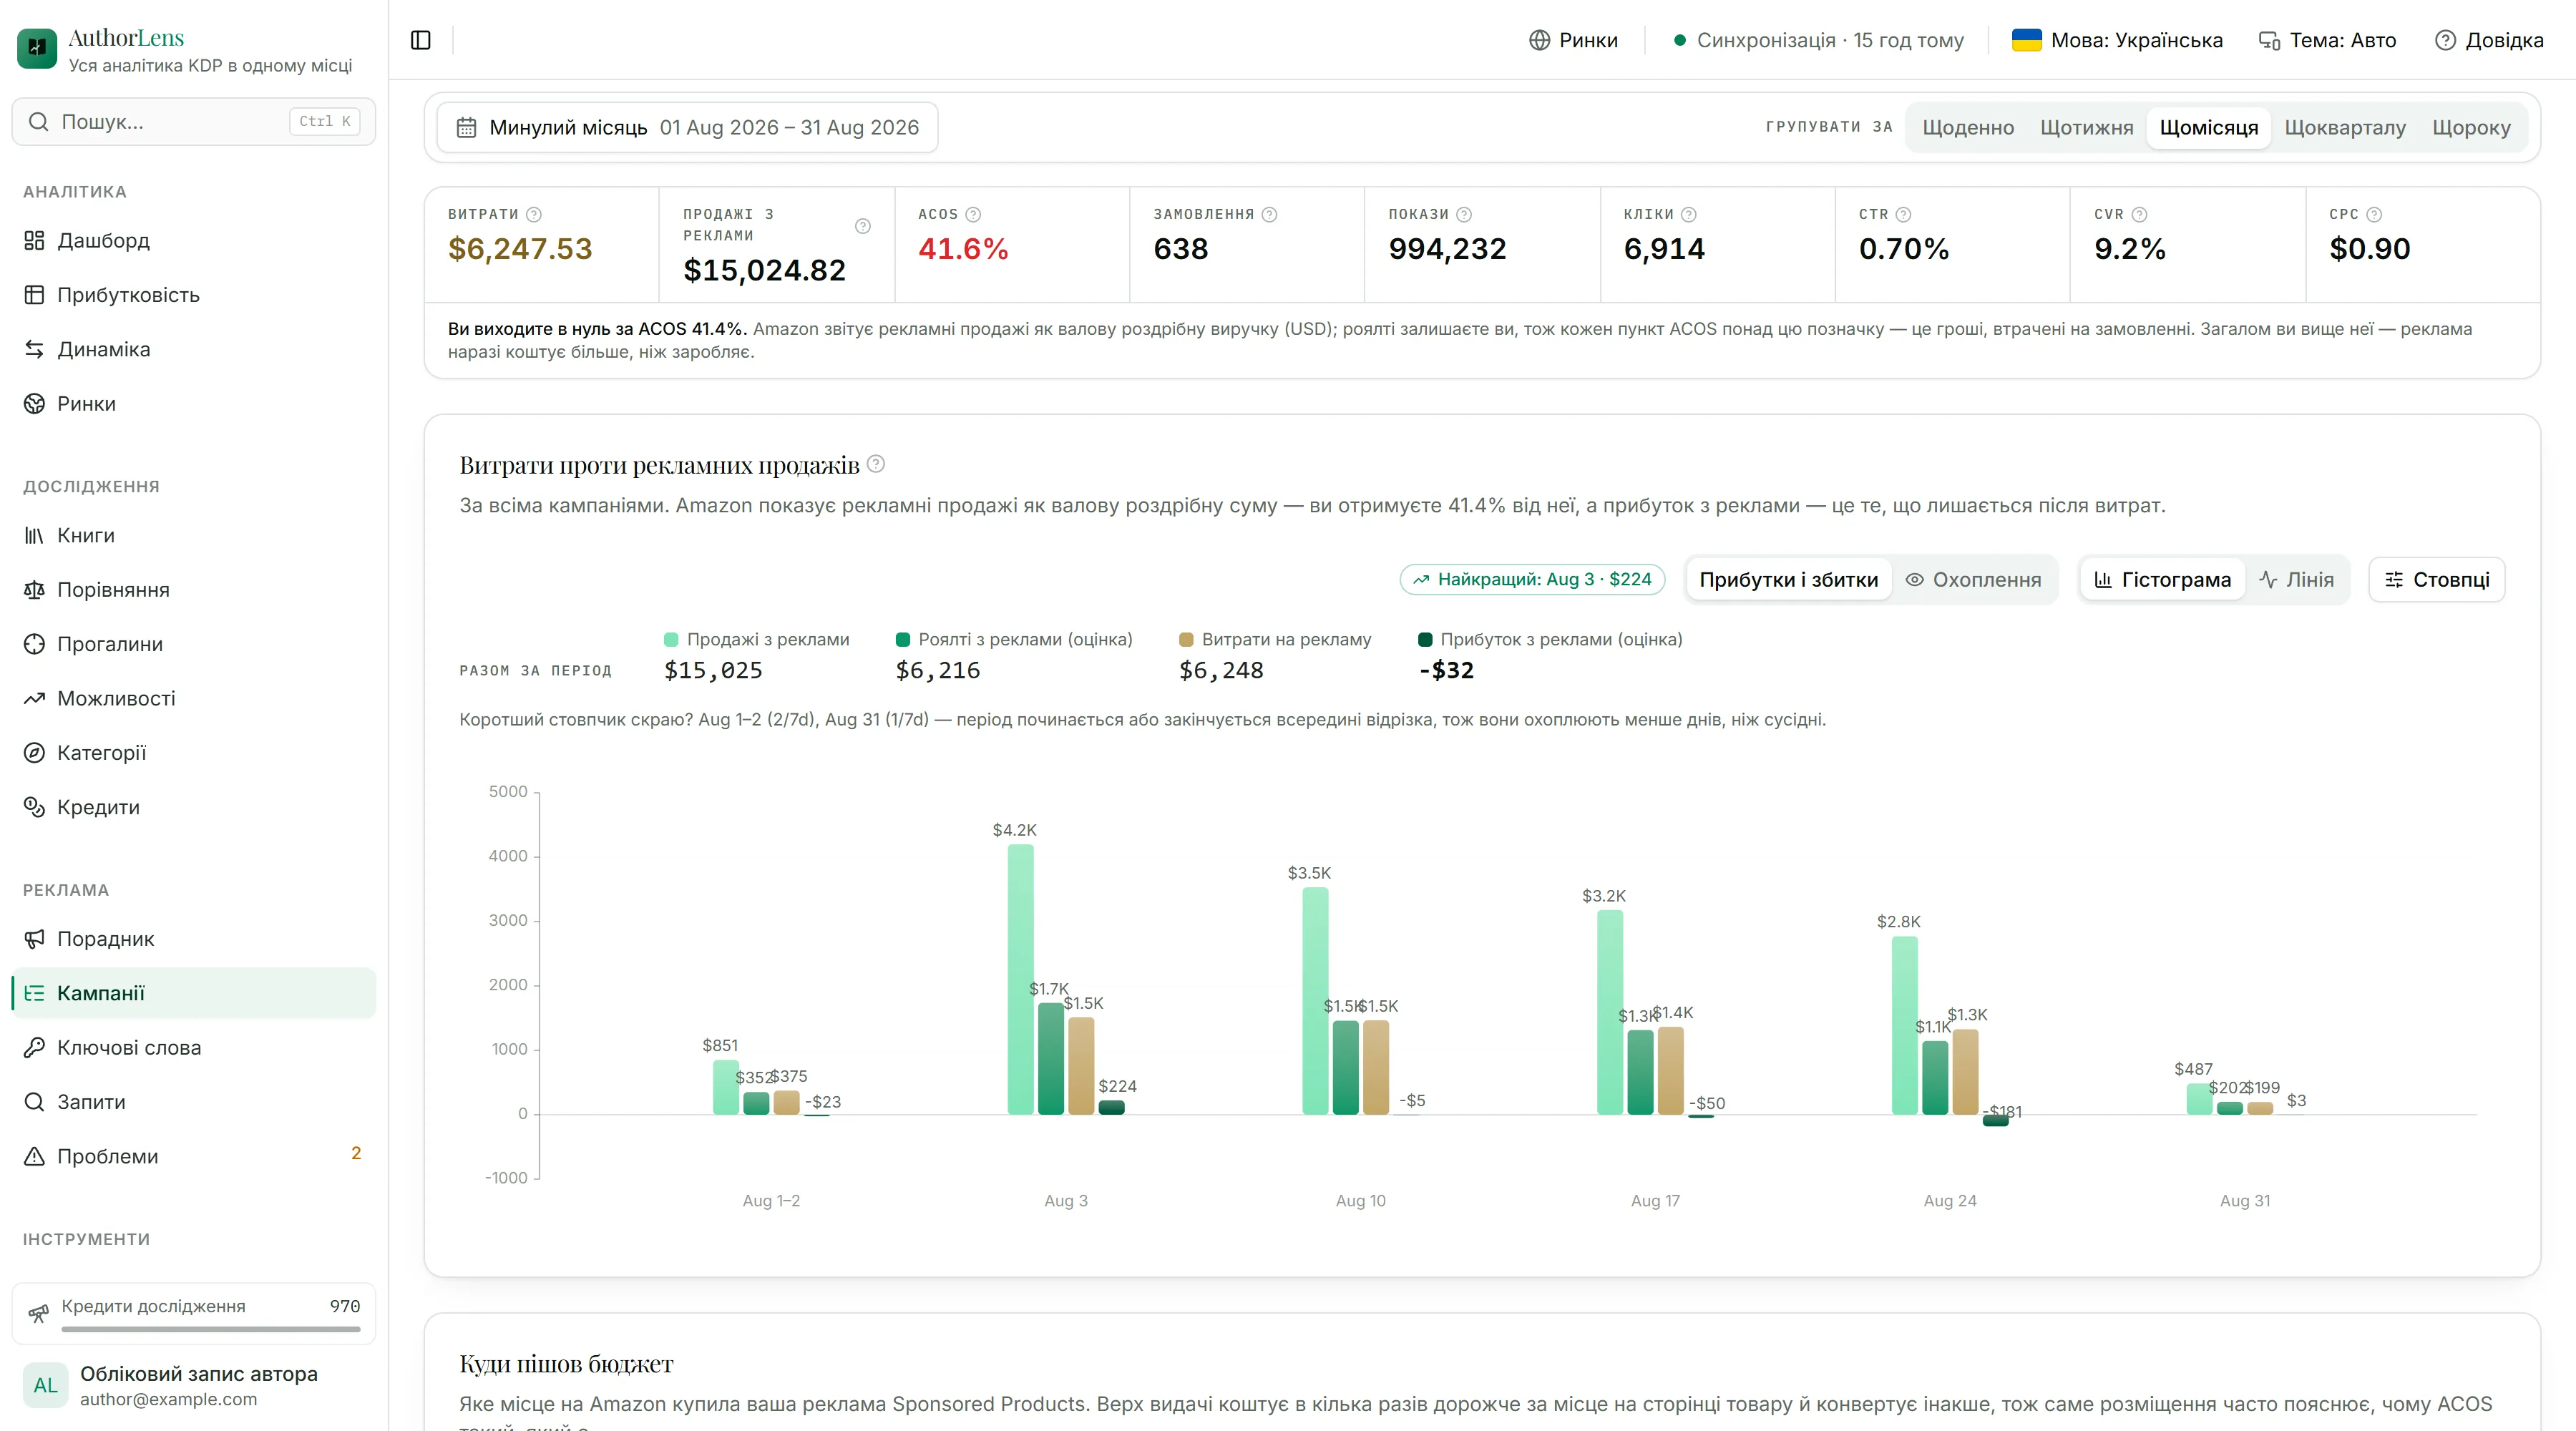2576x1431 pixels.
Task: Group data by Щокварталу
Action: 2344,127
